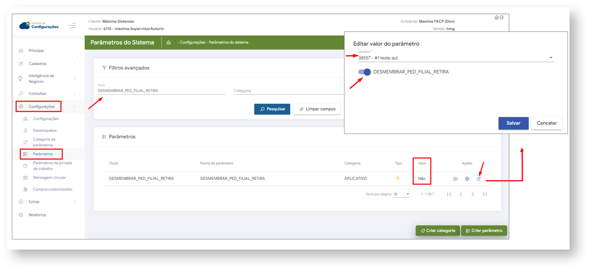The height and width of the screenshot is (270, 590).
Task: Go to first page of parameters table
Action: (x=449, y=194)
